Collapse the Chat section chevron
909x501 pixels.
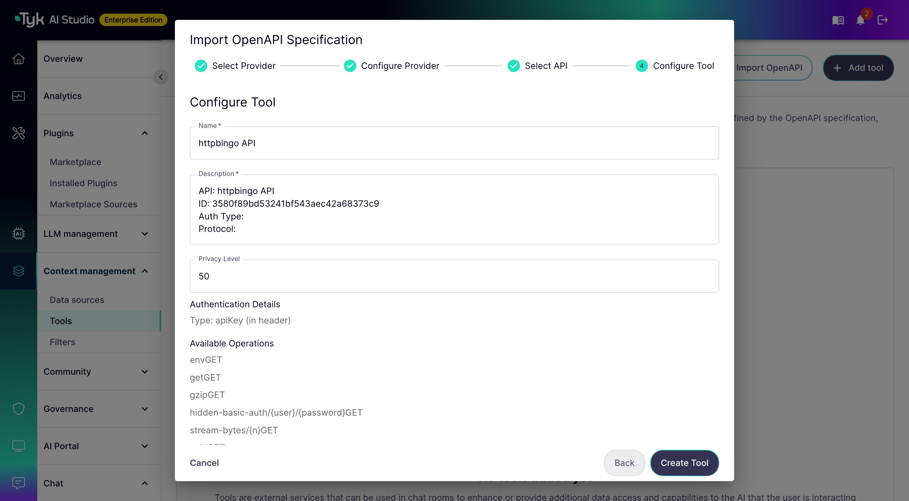click(x=145, y=483)
